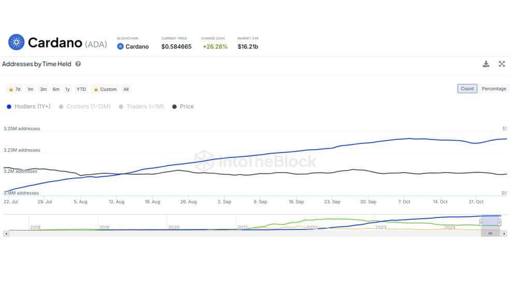The height and width of the screenshot is (287, 510).
Task: Download the chart data
Action: [486, 64]
